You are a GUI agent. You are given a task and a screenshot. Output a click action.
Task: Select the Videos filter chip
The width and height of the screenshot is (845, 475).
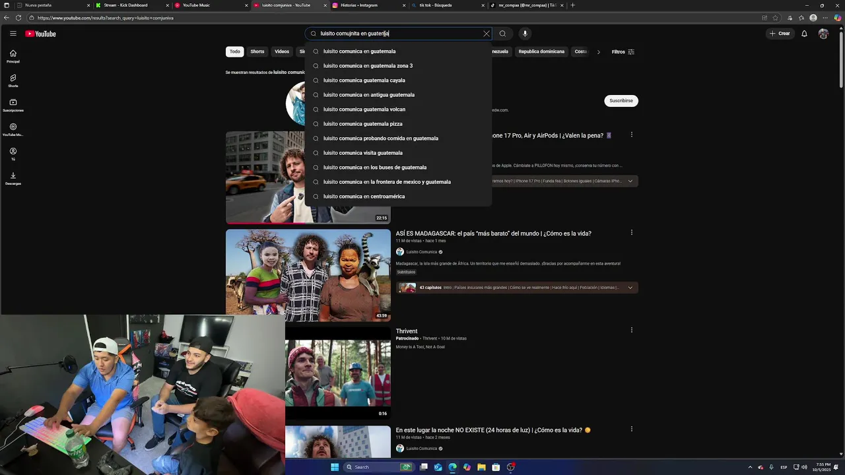(282, 51)
